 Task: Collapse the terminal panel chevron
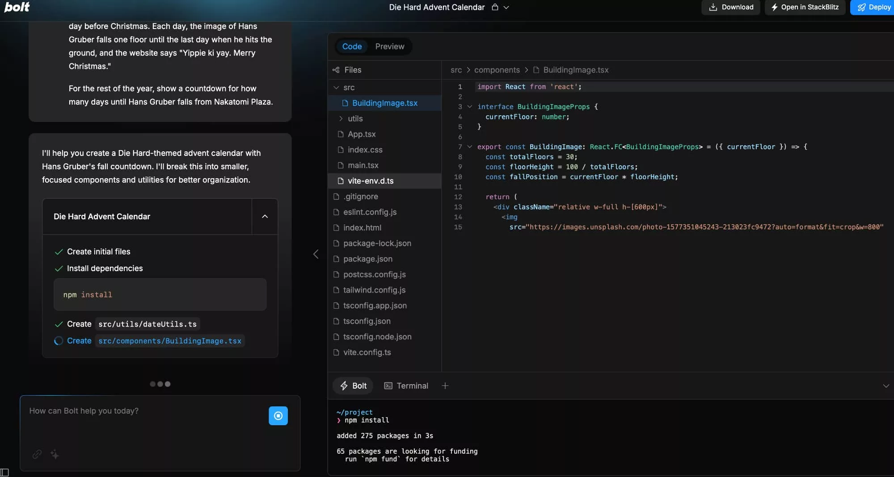click(886, 386)
